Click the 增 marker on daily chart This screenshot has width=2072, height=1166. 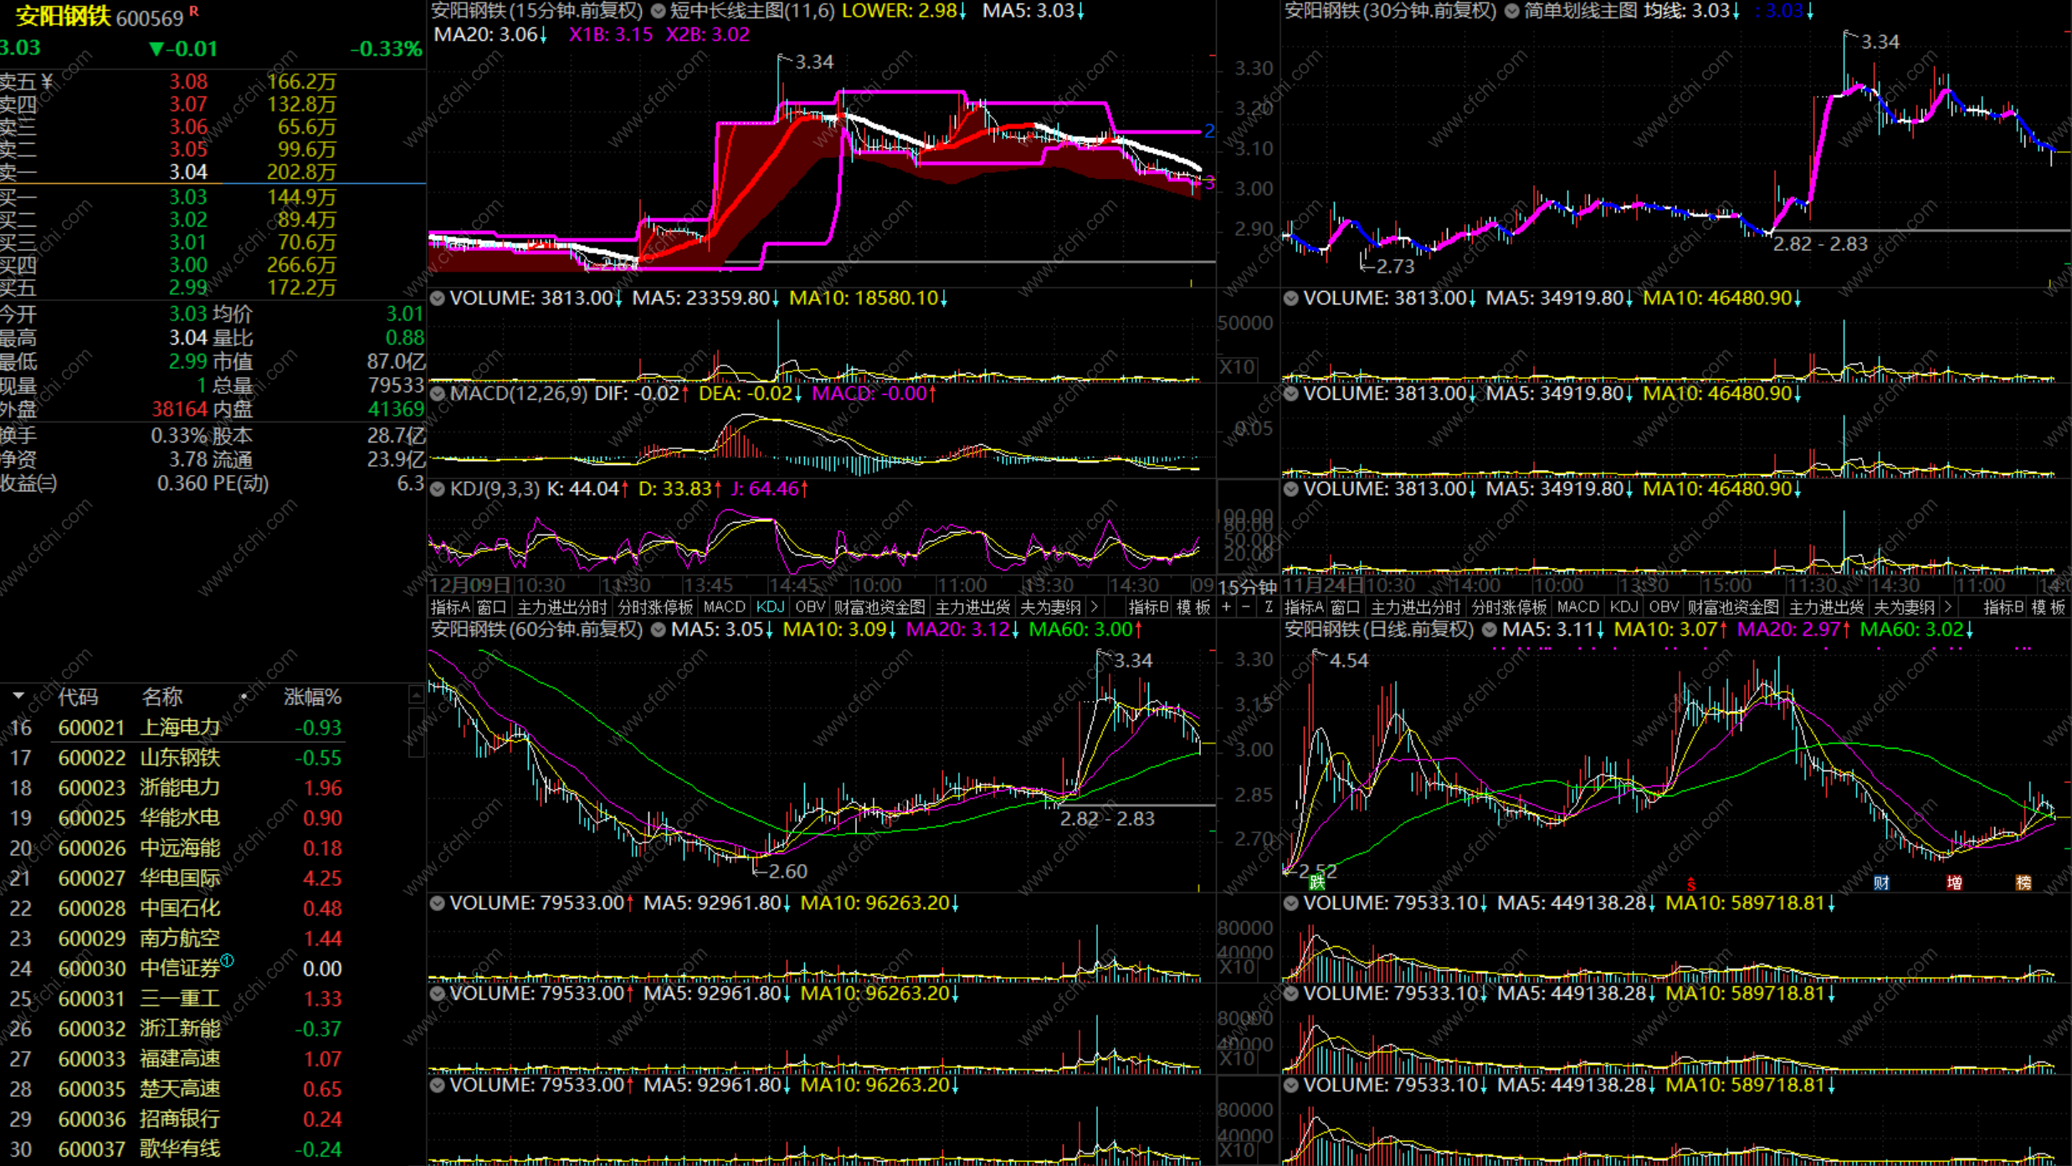click(x=1954, y=882)
